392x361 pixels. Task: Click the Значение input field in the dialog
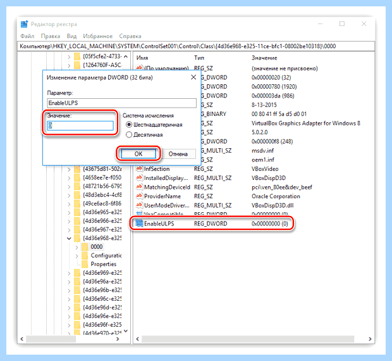click(80, 125)
